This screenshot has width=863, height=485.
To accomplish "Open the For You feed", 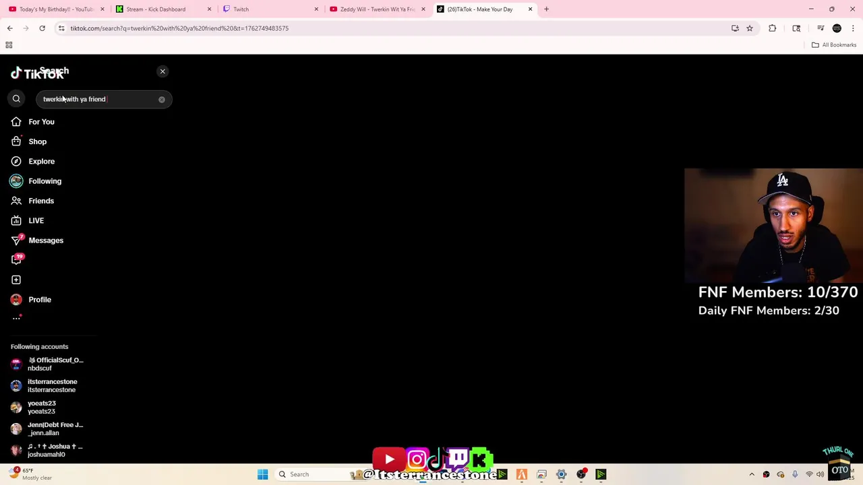I will [x=32, y=122].
